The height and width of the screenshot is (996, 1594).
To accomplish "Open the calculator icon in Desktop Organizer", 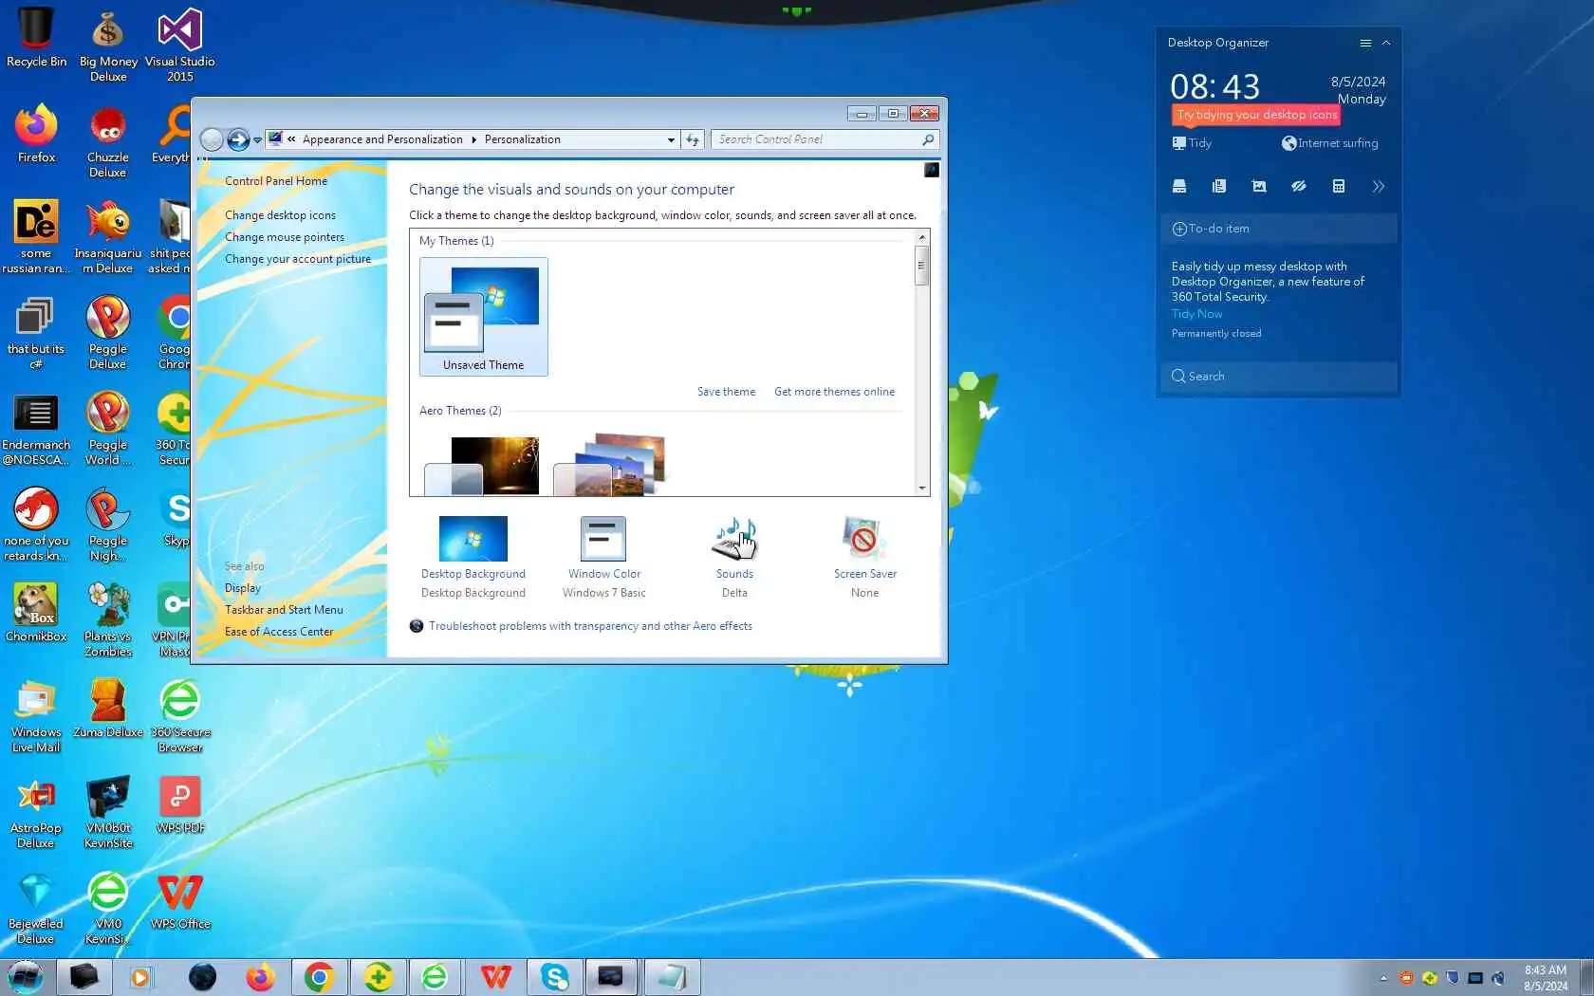I will 1339,186.
